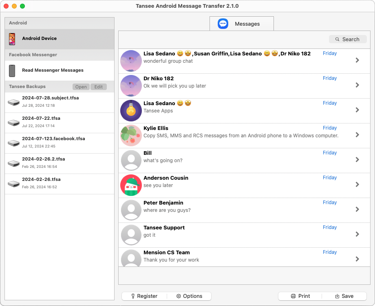Focus the Search input field
The height and width of the screenshot is (306, 375).
[x=348, y=39]
